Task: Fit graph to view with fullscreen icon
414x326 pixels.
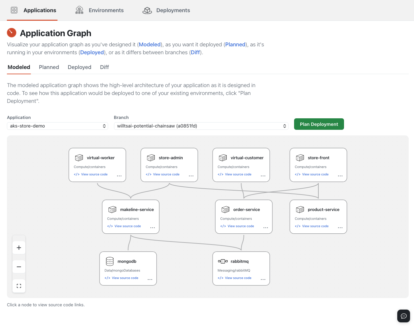Action: [19, 286]
